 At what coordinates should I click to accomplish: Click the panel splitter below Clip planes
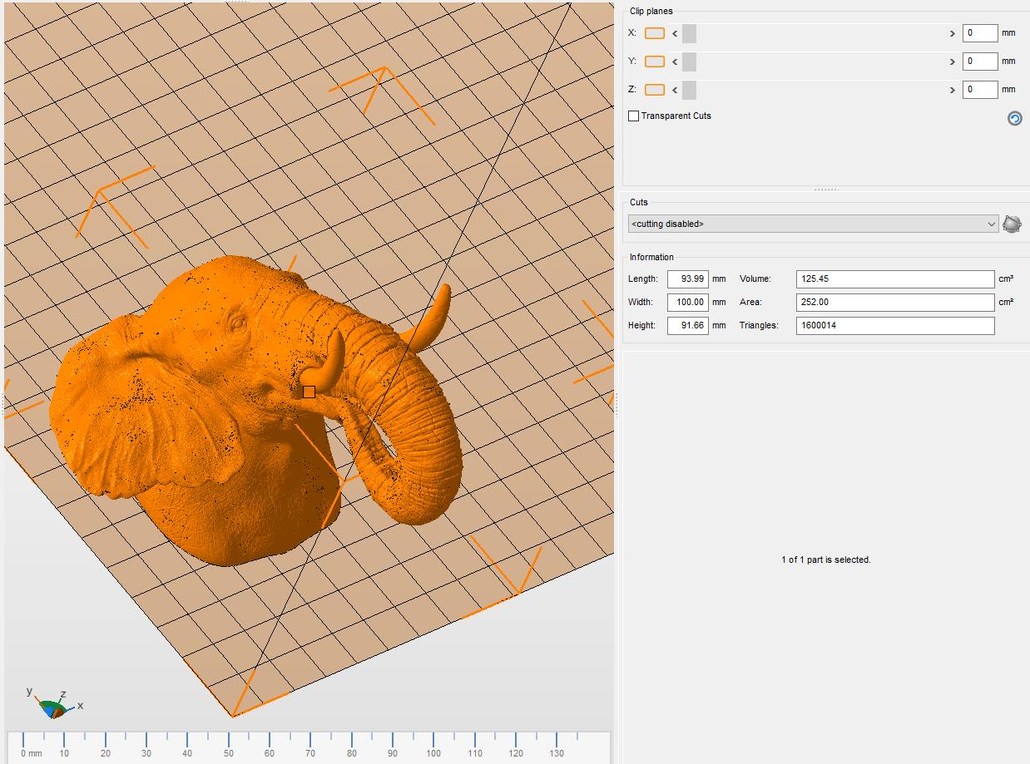[825, 190]
